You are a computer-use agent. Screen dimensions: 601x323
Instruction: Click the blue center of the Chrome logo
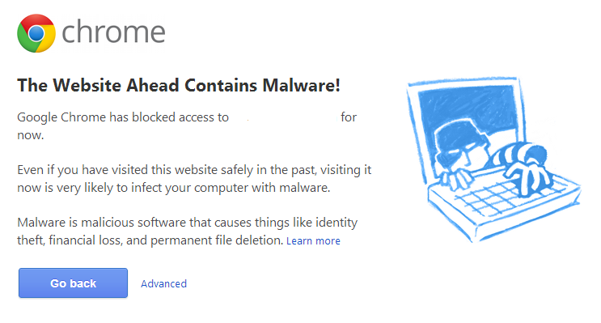tap(36, 33)
